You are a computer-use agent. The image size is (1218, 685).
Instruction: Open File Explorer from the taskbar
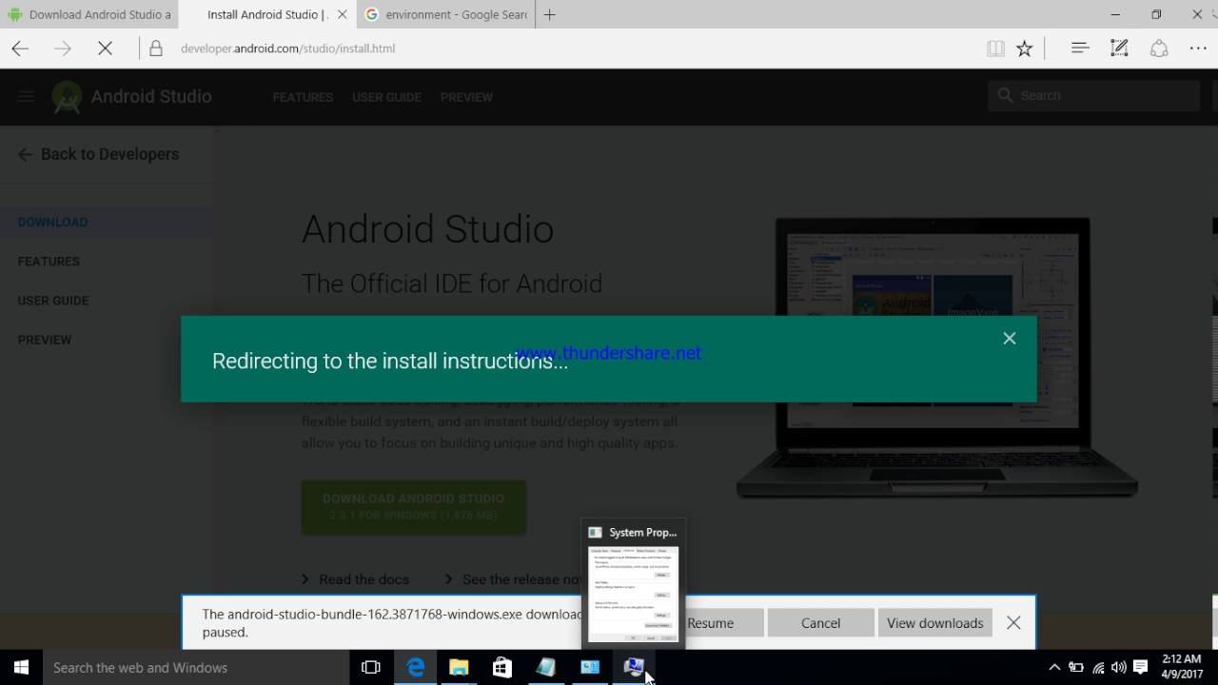click(x=459, y=668)
